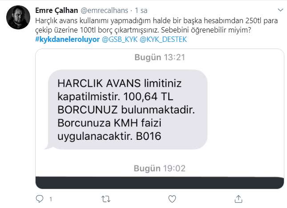287x208 pixels.
Task: Click the 1 sa timestamp
Action: [x=141, y=10]
